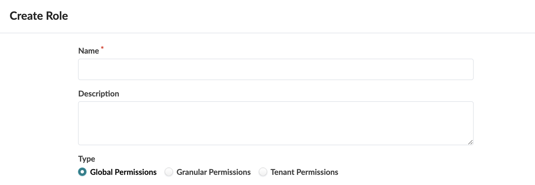Select the Granular Permissions radio button

pyautogui.click(x=169, y=172)
